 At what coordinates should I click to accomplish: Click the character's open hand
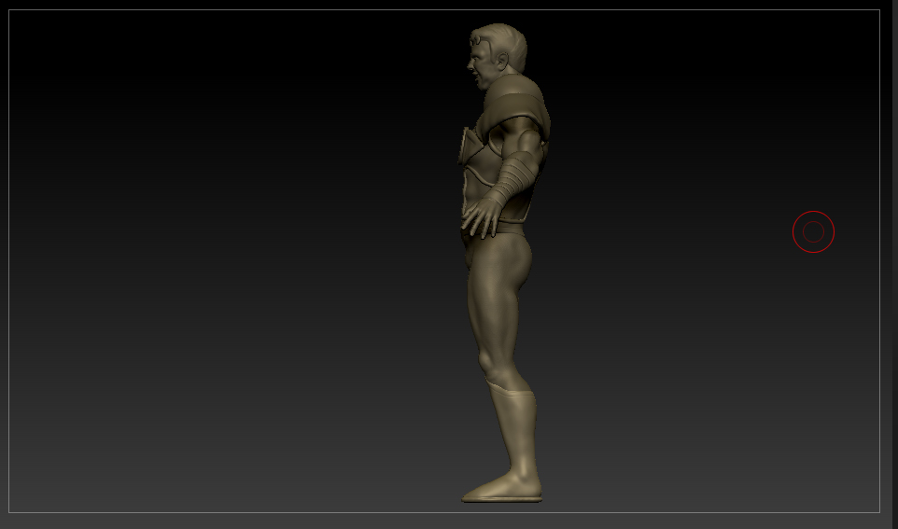pyautogui.click(x=483, y=216)
